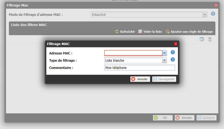Click the Sauvegarder button

(x=164, y=79)
